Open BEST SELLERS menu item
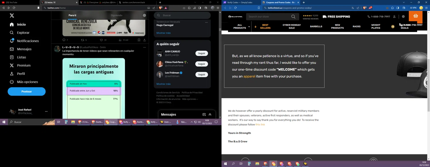Screen dimensions: 430x167 point(265,26)
